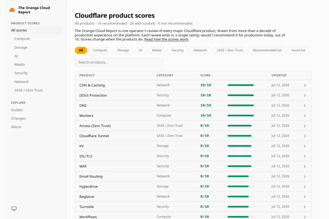This screenshot has height=219, width=329.
Task: Open Access (Zero Trust) row chevron
Action: (x=305, y=126)
